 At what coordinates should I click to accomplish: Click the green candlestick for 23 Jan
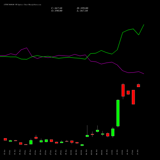point(46,141)
